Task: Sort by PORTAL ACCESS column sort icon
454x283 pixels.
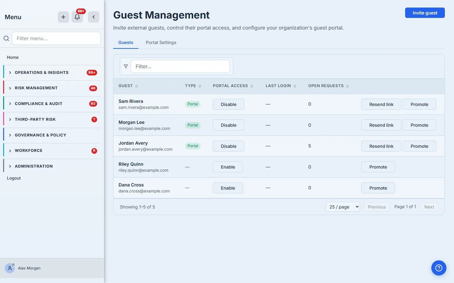Action: pyautogui.click(x=252, y=86)
